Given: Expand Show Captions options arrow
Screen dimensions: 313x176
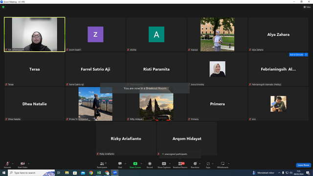Looking at the screenshot, I should point(170,164).
